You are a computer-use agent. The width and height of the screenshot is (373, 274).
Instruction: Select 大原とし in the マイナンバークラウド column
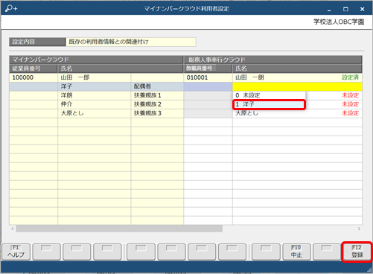click(95, 113)
